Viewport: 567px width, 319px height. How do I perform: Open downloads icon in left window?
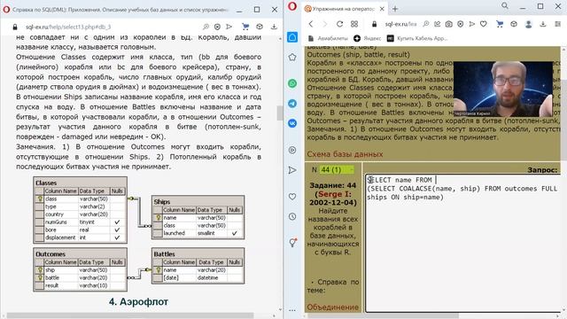[x=274, y=27]
